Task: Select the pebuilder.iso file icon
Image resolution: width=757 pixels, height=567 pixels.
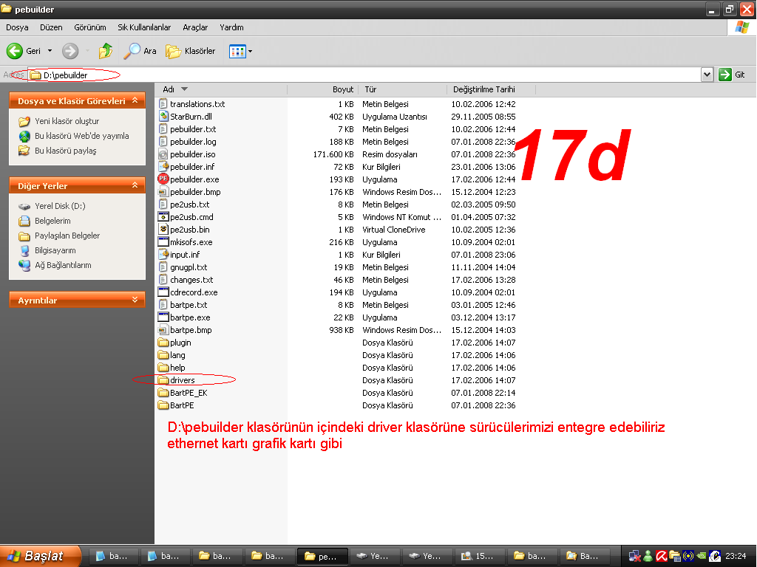Action: [163, 154]
